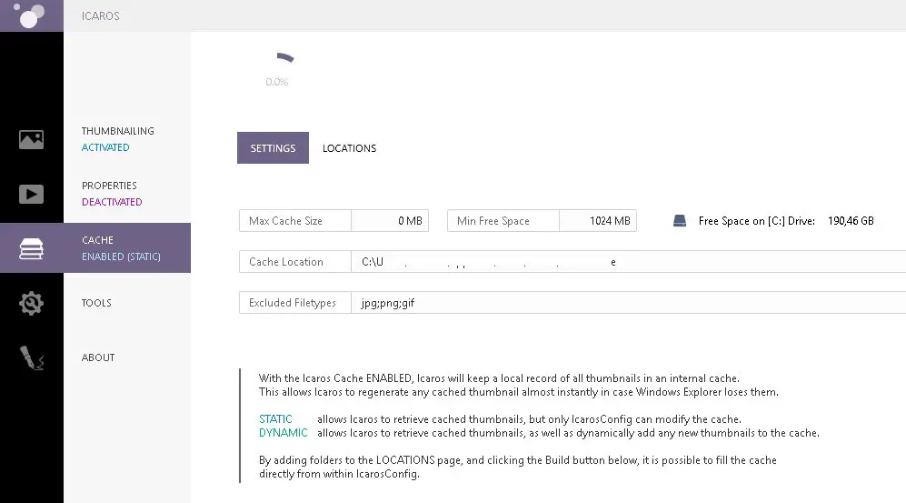
Task: Open the ABOUT sidebar section
Action: (98, 357)
